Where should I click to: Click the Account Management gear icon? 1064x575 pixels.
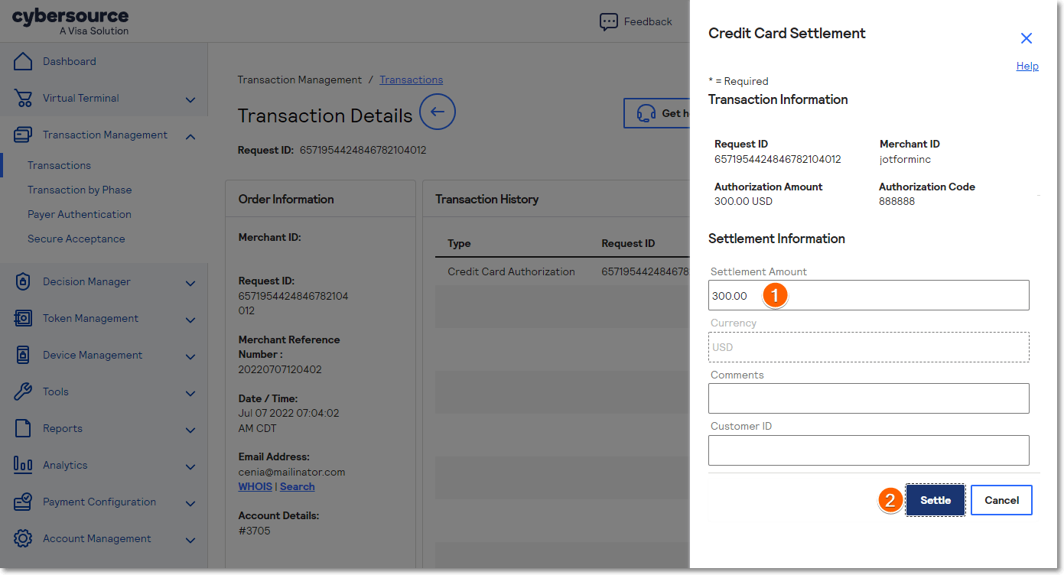[x=23, y=538]
